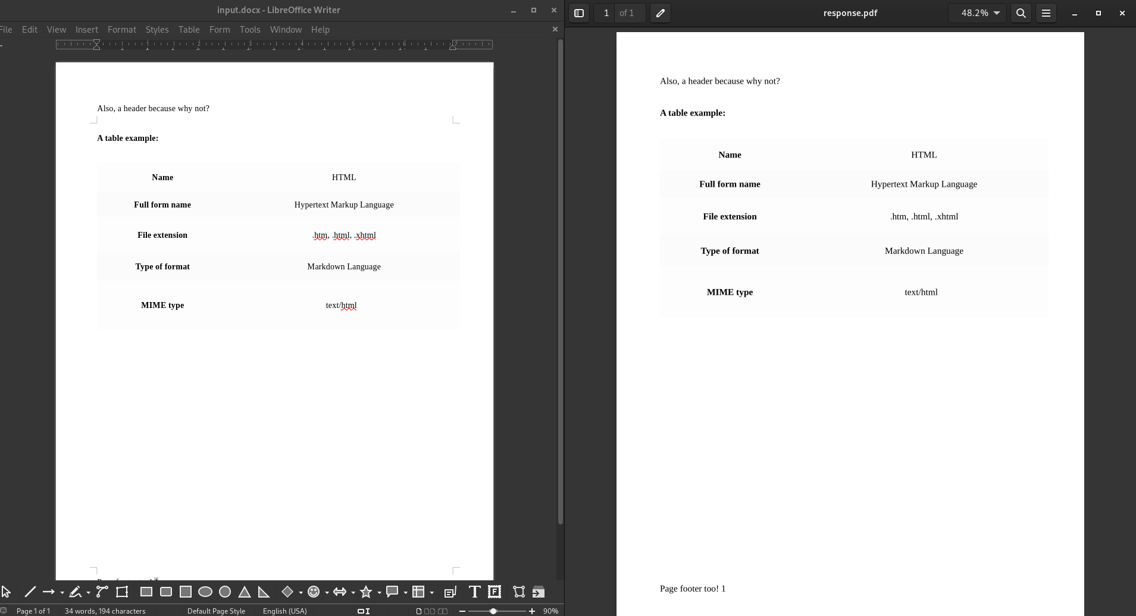This screenshot has width=1136, height=616.
Task: Expand Basic Shapes dropdown arrow
Action: click(301, 592)
